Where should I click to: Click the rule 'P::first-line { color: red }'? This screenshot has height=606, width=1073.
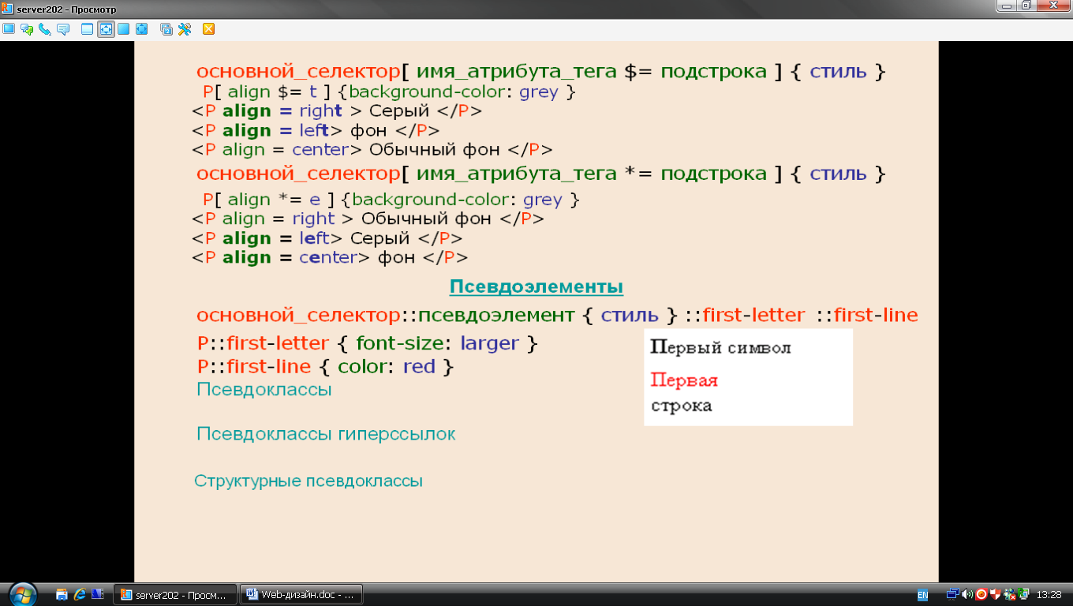tap(326, 367)
